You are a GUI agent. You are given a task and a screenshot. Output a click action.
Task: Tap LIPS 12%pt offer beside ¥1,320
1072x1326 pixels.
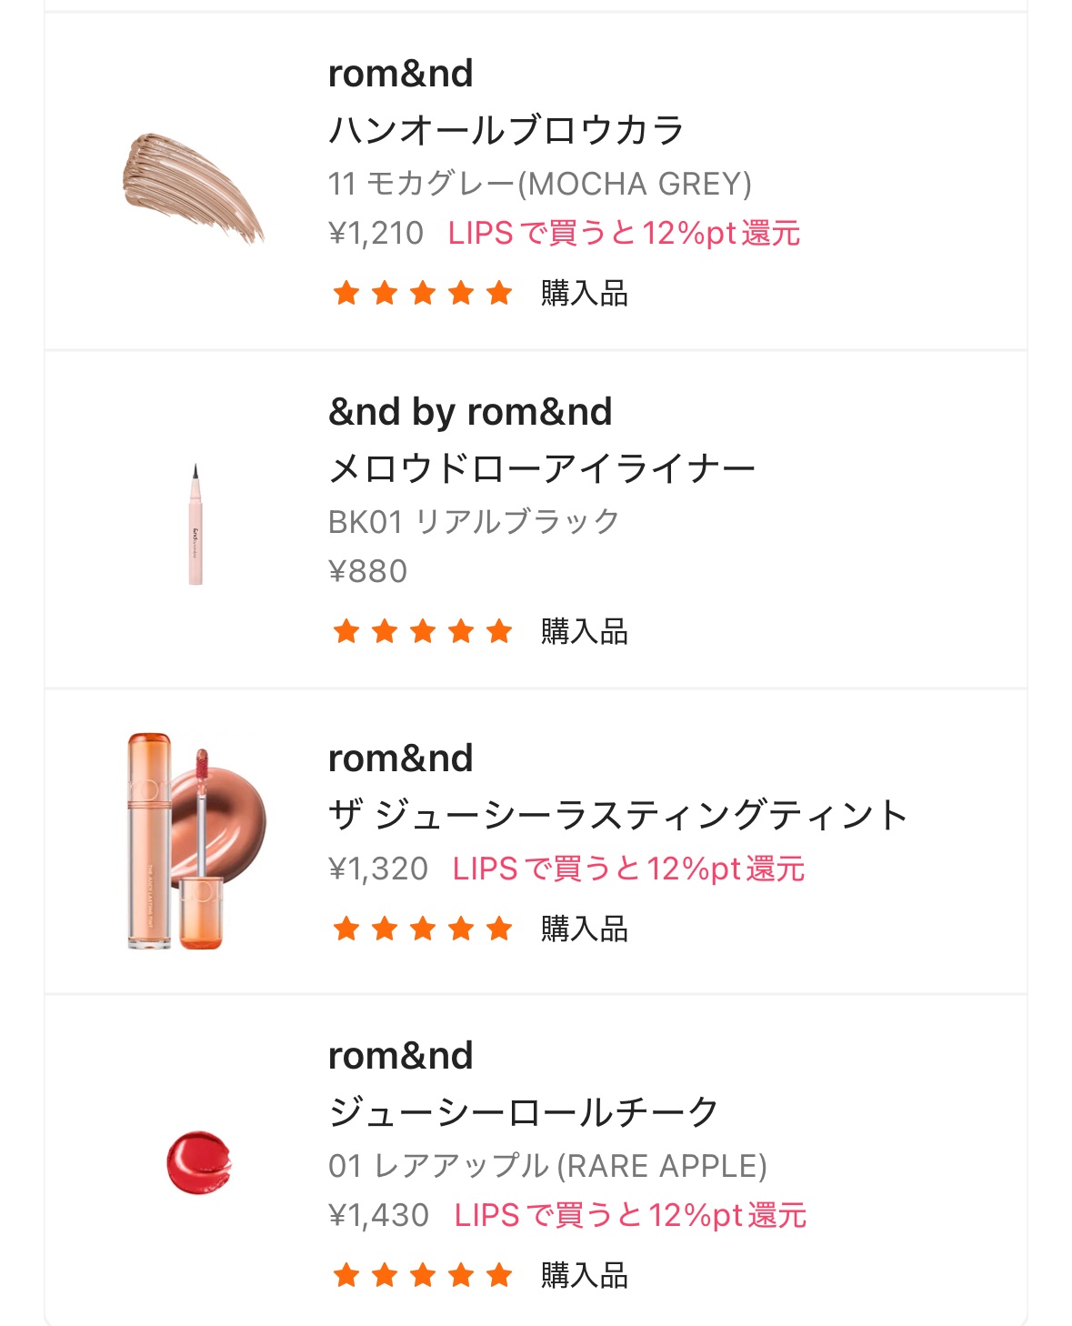coord(628,869)
